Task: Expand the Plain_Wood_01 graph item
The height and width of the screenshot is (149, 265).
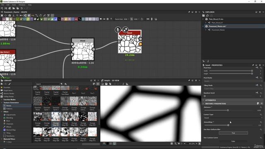Action: click(x=206, y=23)
